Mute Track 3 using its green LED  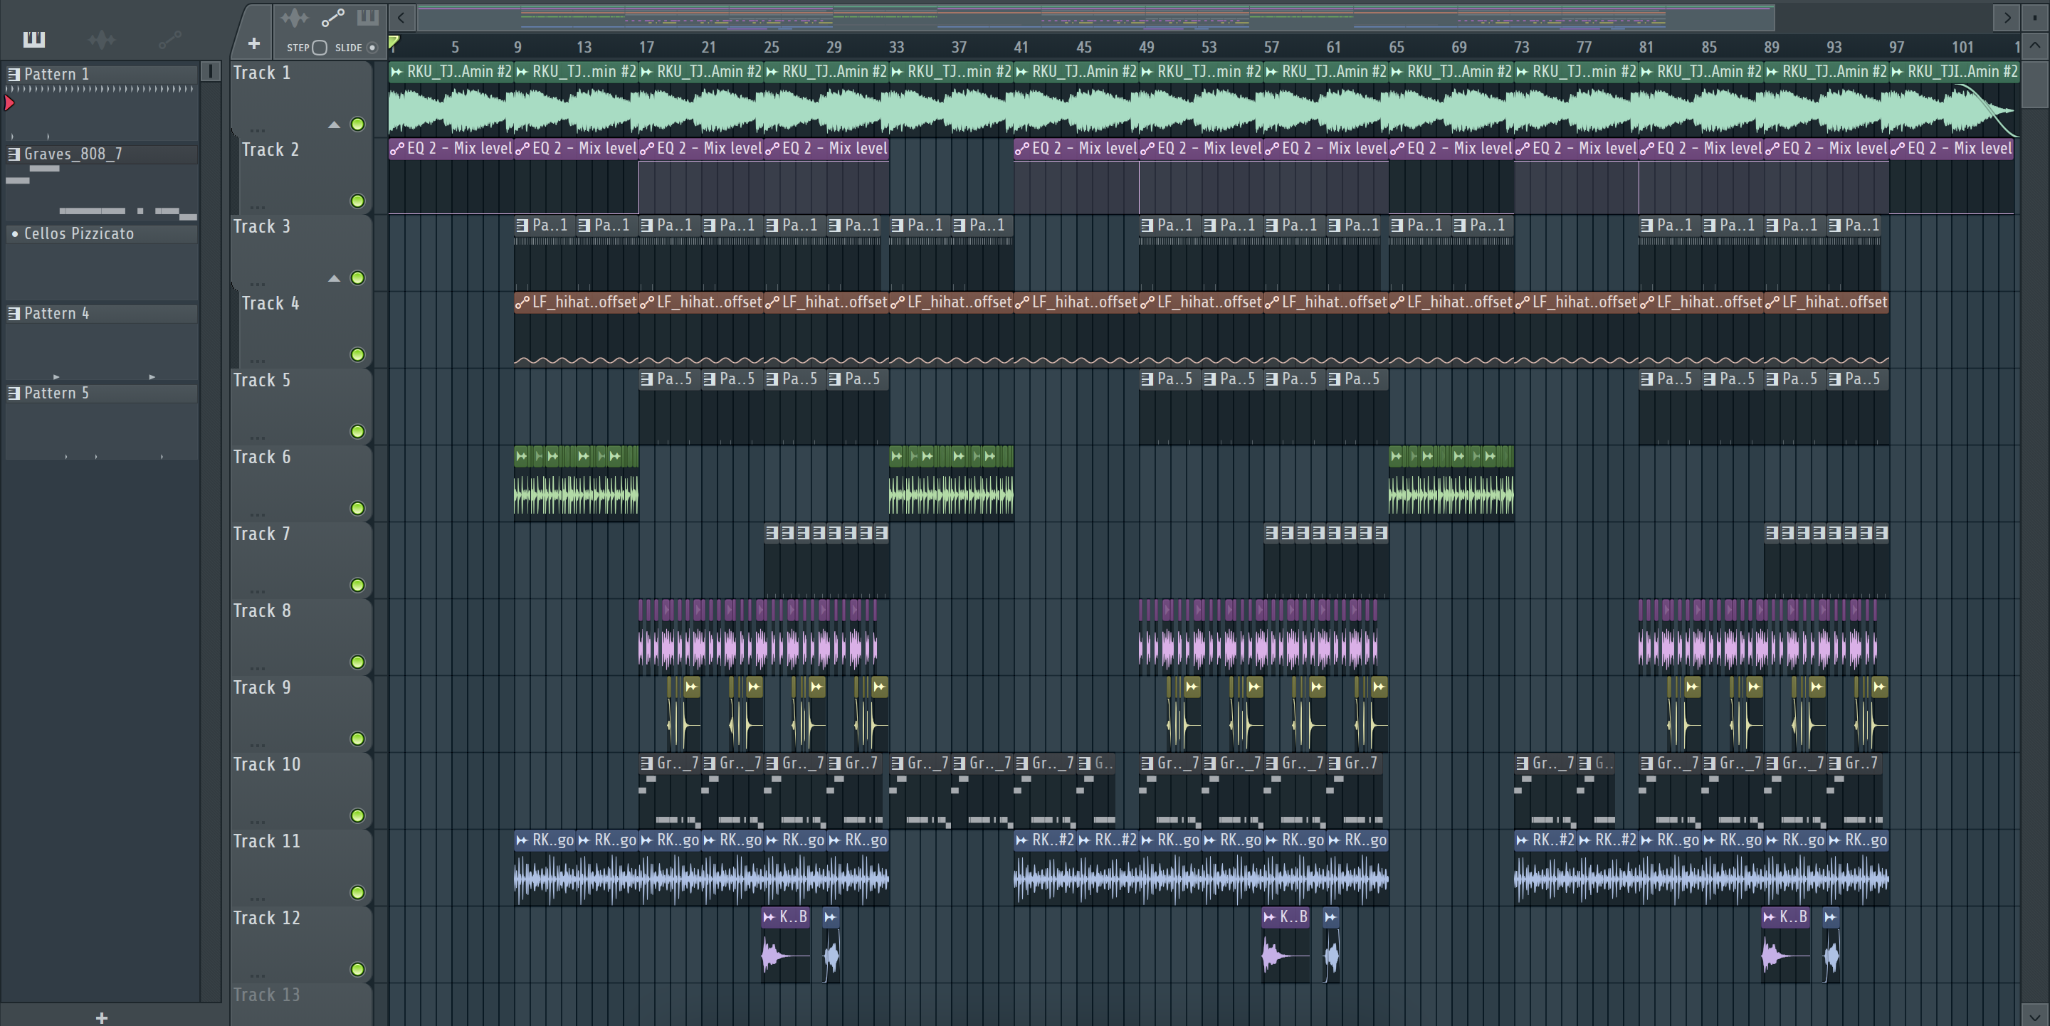click(x=358, y=277)
